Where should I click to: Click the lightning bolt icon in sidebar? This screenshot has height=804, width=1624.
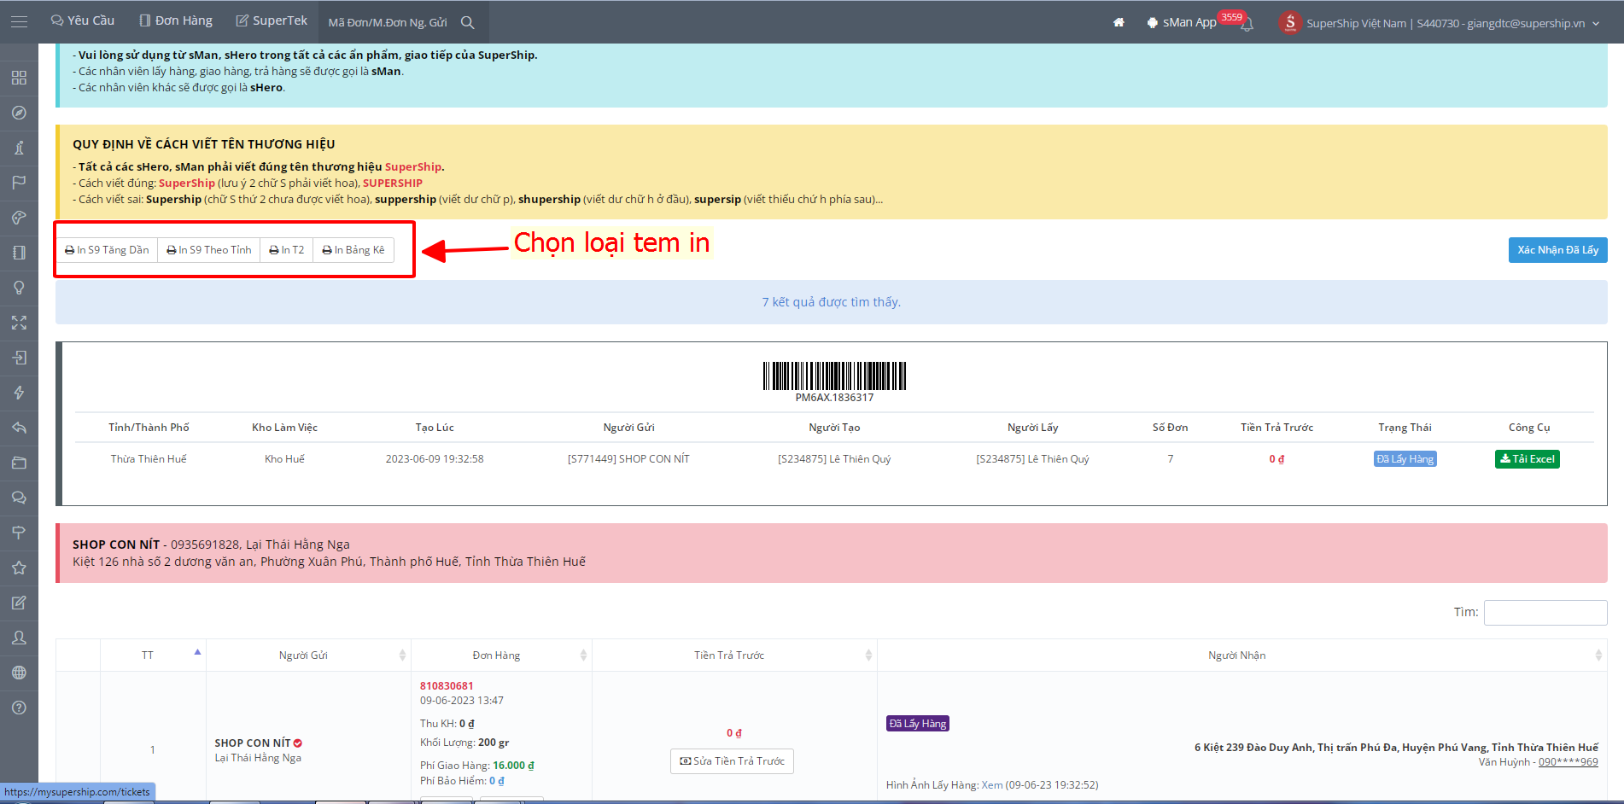(x=19, y=393)
